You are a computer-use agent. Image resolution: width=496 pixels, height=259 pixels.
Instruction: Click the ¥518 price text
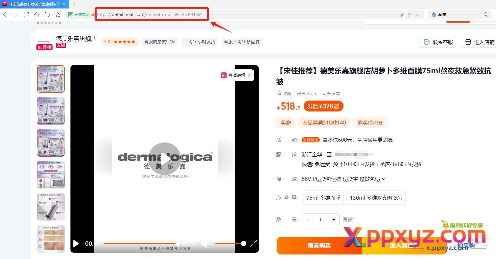point(288,106)
